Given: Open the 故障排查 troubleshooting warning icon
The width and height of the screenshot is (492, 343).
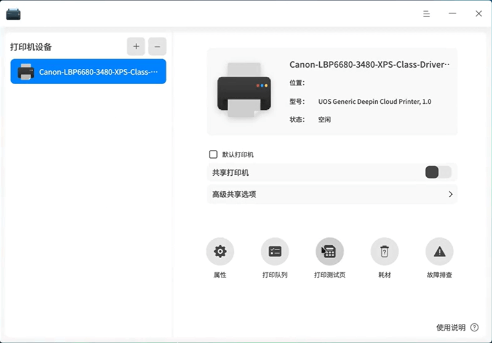Looking at the screenshot, I should [439, 251].
